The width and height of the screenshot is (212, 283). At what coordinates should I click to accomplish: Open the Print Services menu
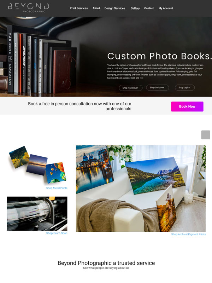coord(78,8)
